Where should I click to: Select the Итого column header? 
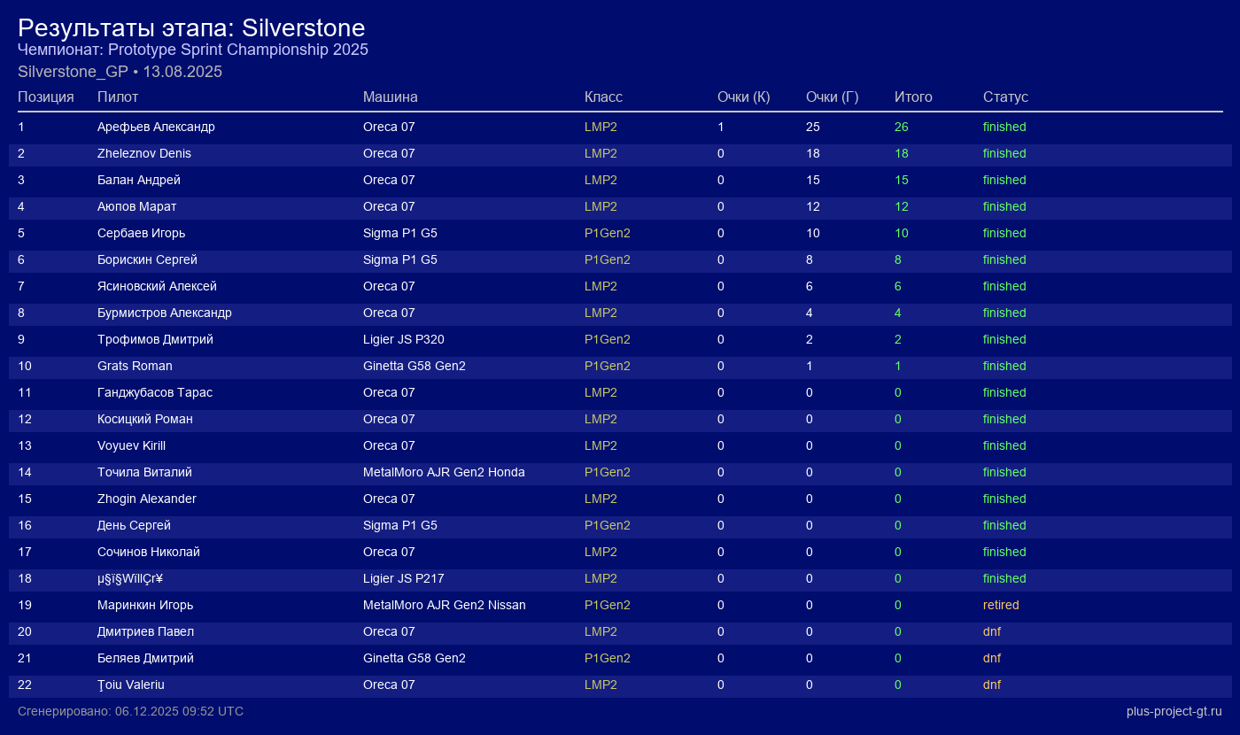click(913, 97)
